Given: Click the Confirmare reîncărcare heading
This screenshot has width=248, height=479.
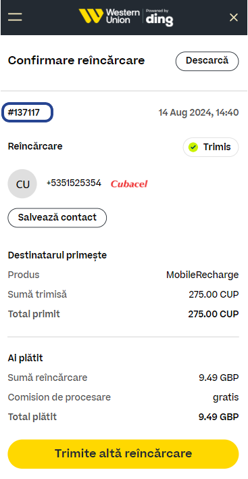Looking at the screenshot, I should click(x=76, y=60).
